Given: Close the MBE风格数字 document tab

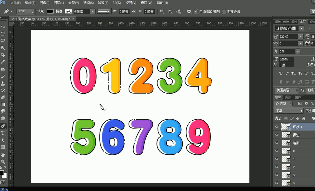Looking at the screenshot, I should coord(73,19).
